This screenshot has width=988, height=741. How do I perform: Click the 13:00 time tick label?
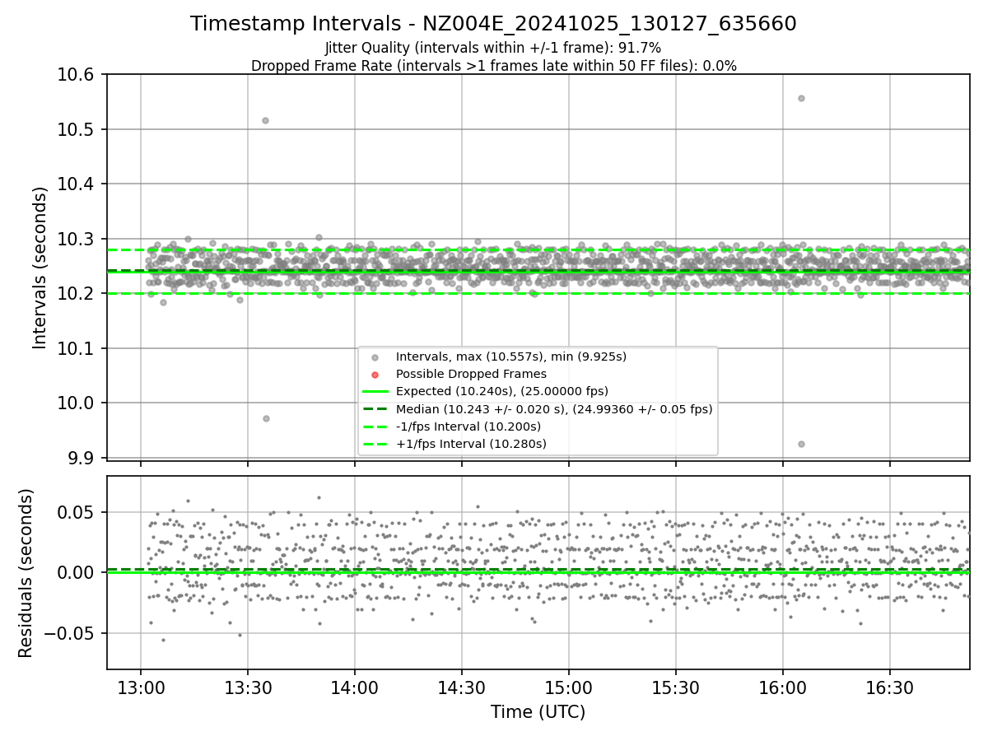pos(141,687)
